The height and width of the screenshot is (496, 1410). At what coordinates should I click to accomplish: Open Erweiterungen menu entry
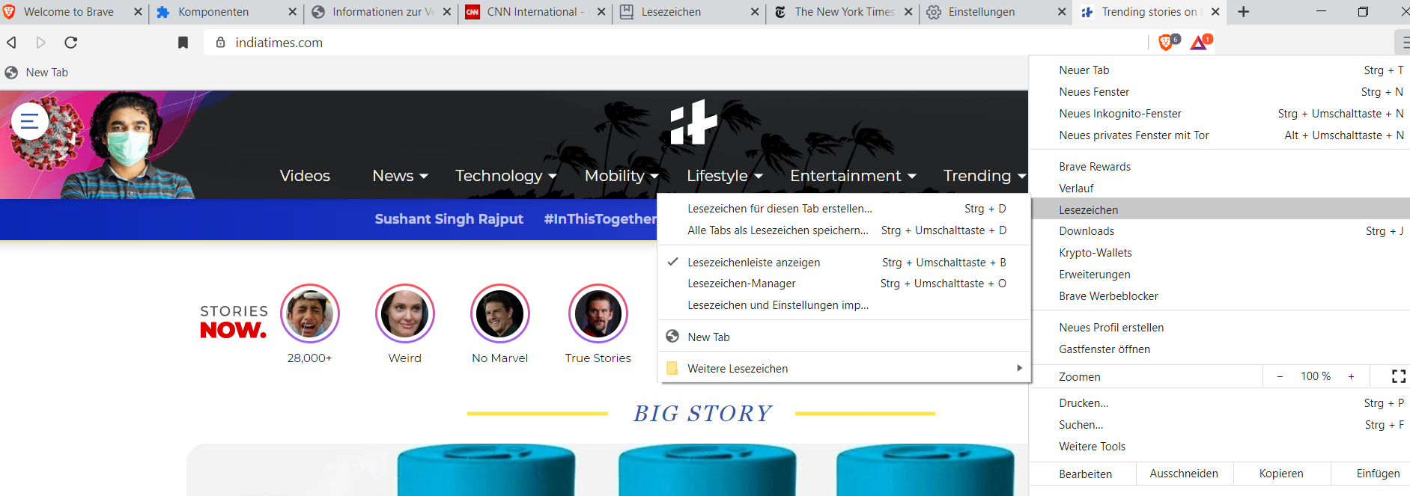[1220, 275]
